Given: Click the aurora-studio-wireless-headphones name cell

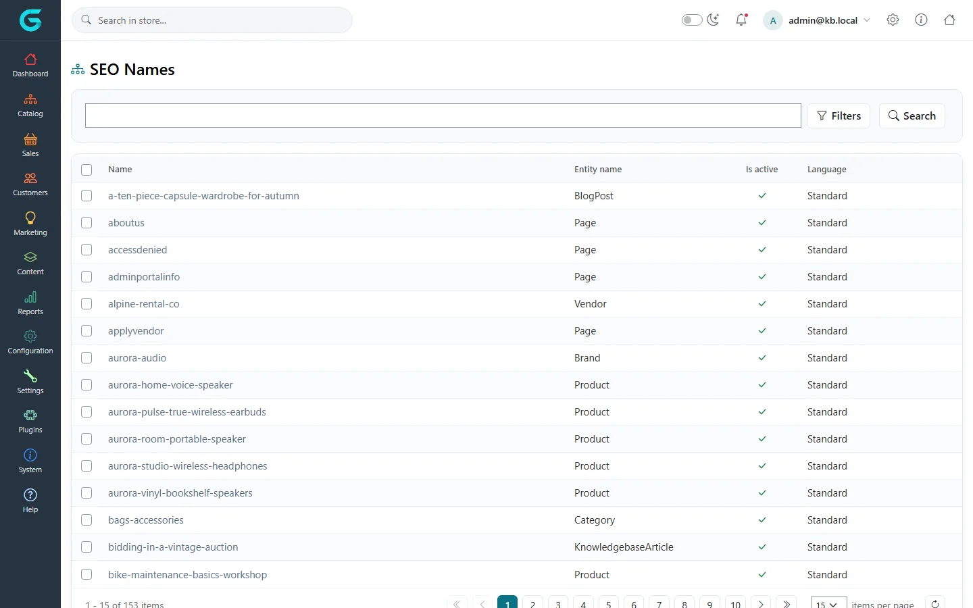Looking at the screenshot, I should [x=188, y=466].
